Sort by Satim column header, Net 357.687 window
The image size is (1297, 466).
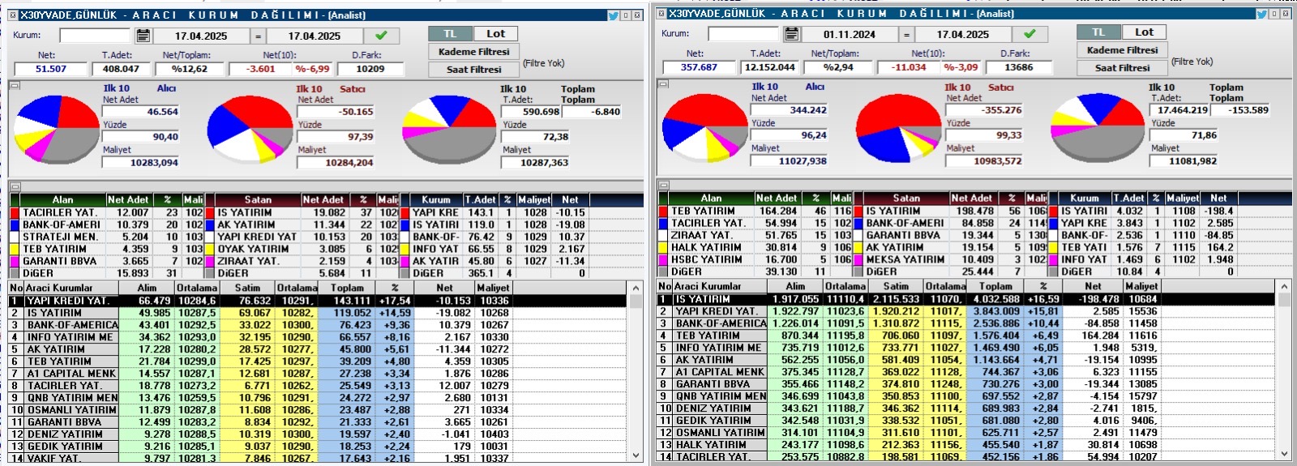[896, 286]
